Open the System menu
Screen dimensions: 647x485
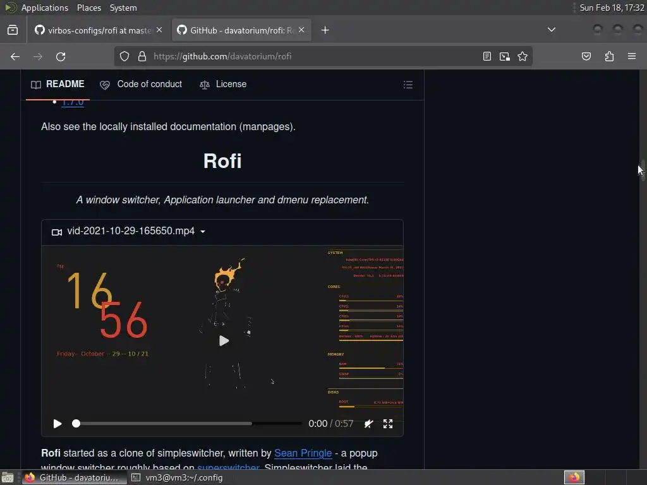(123, 8)
